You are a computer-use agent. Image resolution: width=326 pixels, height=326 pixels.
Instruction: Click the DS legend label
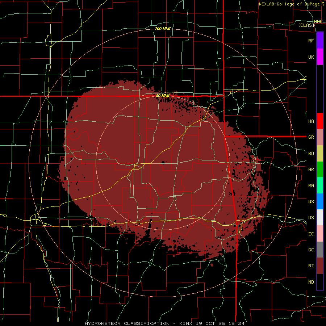click(x=311, y=218)
